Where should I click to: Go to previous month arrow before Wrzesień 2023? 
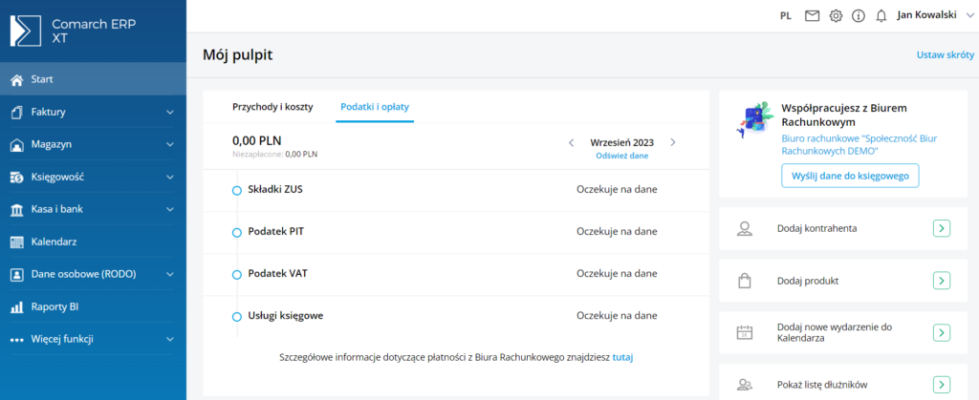572,142
